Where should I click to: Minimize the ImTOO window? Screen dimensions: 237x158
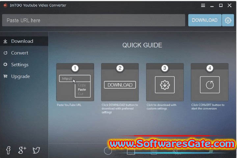(212, 6)
